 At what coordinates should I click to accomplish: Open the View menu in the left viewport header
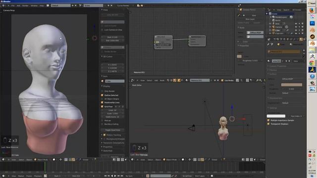14,160
